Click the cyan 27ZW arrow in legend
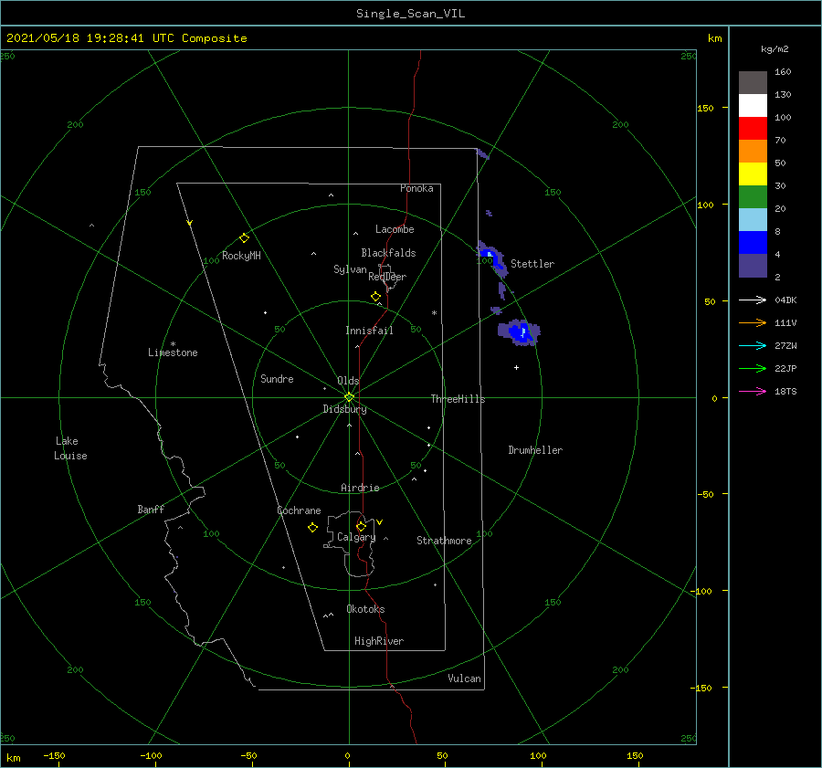 [753, 345]
